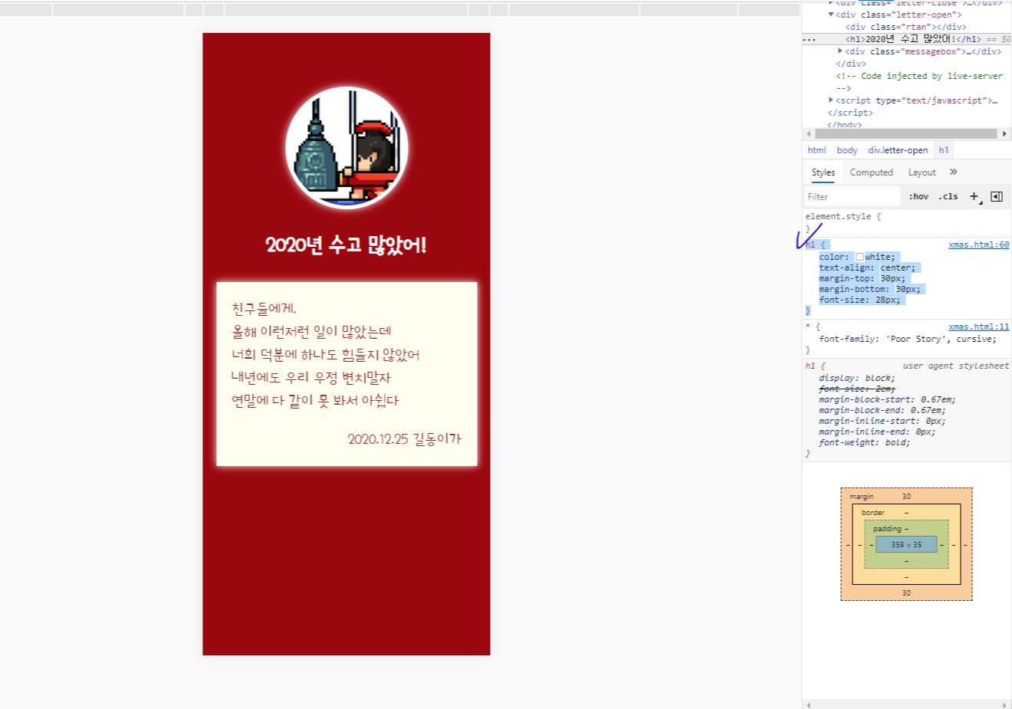This screenshot has width=1012, height=709.
Task: Click the bottom margin value 30 in box model
Action: [x=906, y=592]
